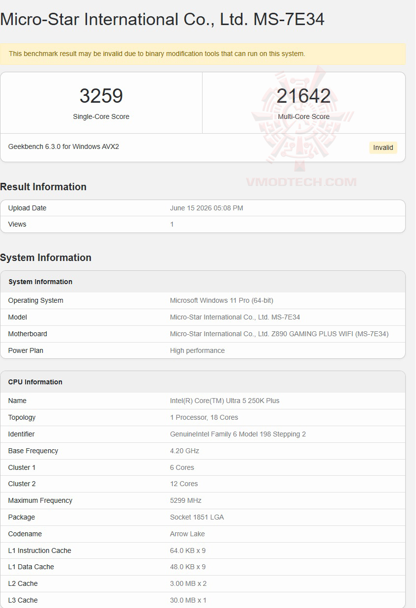This screenshot has height=608, width=416.
Task: Click the L2 Cache value '3.00 MB x 2'
Action: coord(188,583)
